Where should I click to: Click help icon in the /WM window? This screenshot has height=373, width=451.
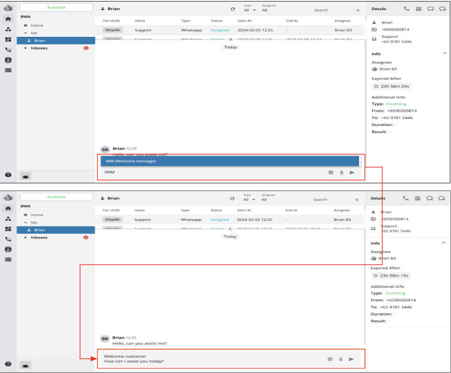tap(8, 175)
